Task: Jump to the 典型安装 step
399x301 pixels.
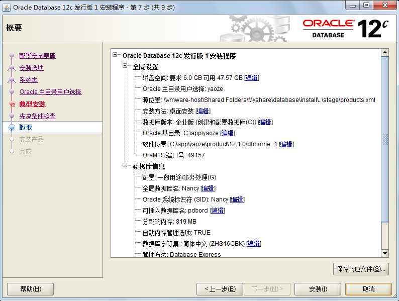Action: click(32, 104)
